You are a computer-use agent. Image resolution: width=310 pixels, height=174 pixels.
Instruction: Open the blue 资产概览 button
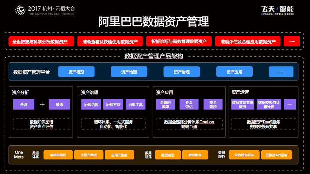[76, 72]
